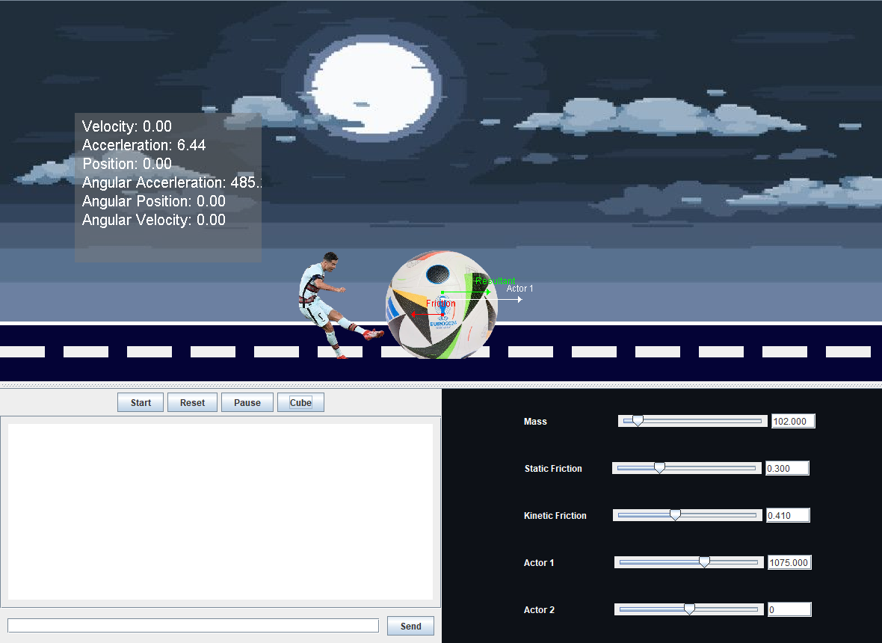Screen dimensions: 882x643
Task: Click the Actor 1 slider label
Action: tap(539, 562)
